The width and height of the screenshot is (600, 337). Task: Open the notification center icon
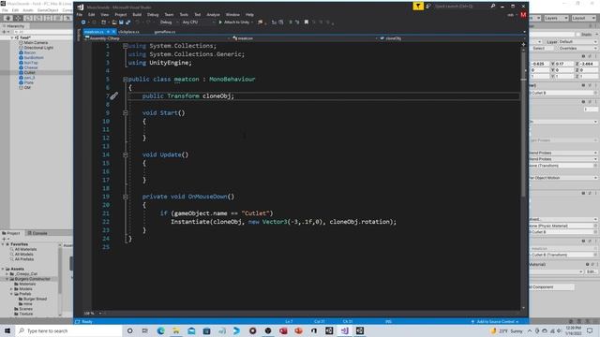[x=590, y=330]
